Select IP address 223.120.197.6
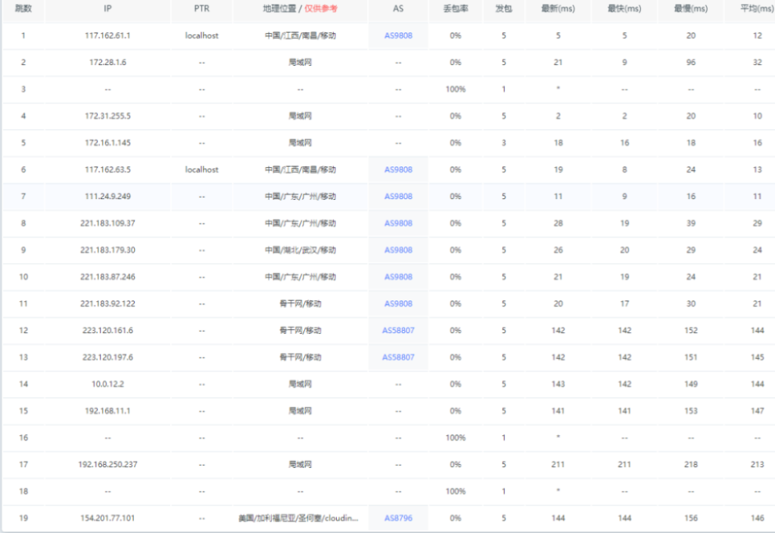Screen dimensions: 775x533 click(107, 357)
